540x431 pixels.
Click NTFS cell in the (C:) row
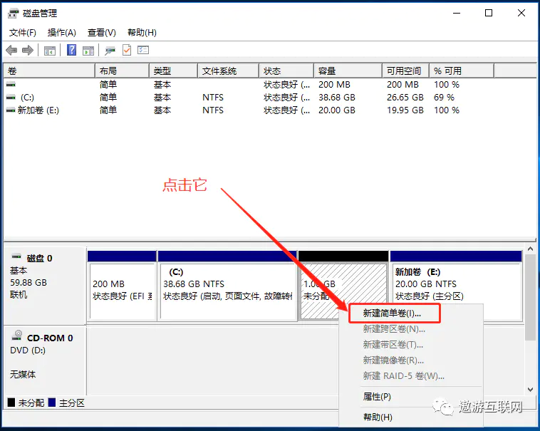pyautogui.click(x=213, y=98)
